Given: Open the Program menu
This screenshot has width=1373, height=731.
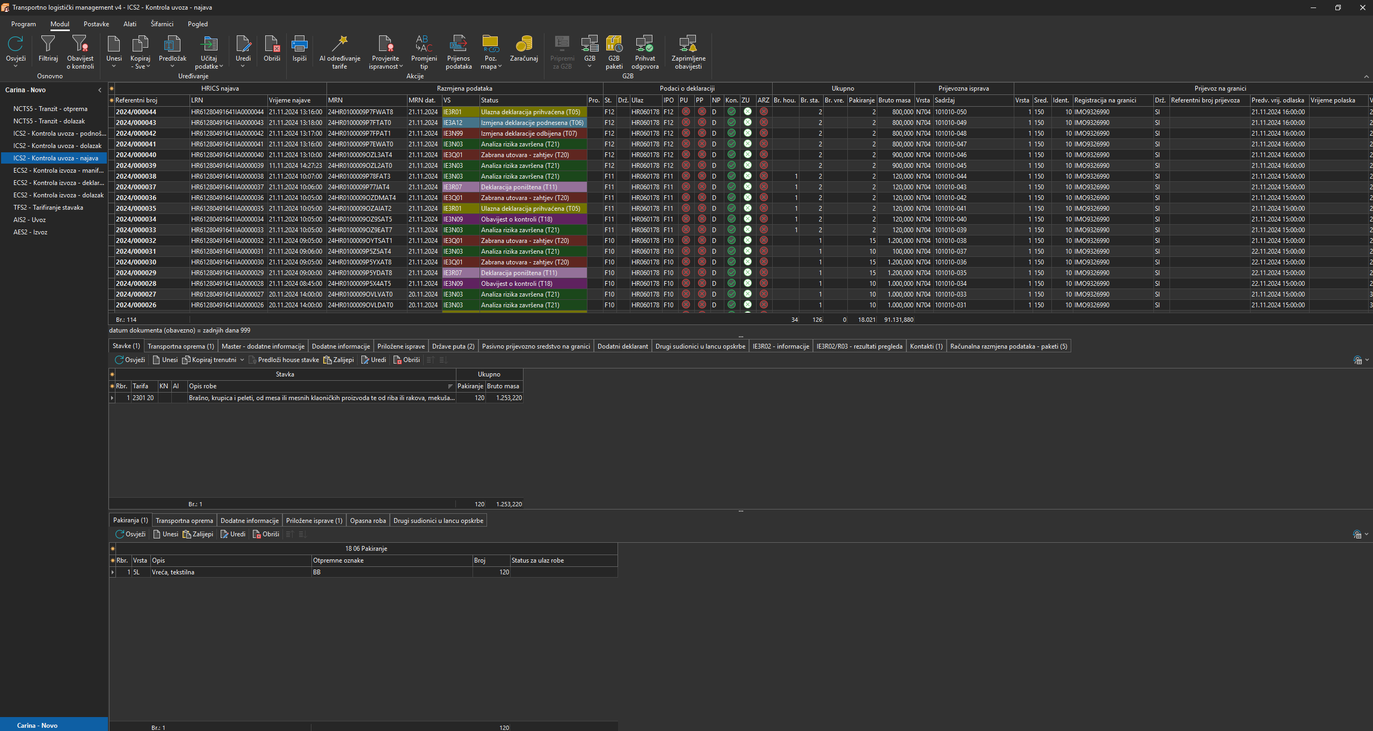Looking at the screenshot, I should (x=24, y=24).
